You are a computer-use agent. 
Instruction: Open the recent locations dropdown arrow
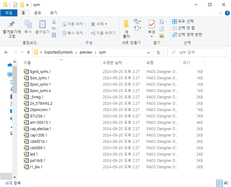pyautogui.click(x=22, y=52)
